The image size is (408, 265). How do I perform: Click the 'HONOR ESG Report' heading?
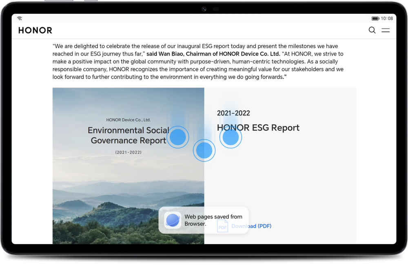[258, 128]
